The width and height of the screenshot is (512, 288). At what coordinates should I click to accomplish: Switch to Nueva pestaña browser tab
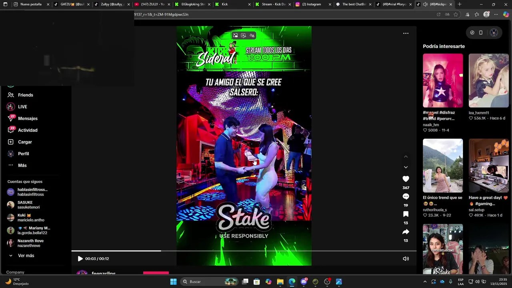(x=31, y=4)
